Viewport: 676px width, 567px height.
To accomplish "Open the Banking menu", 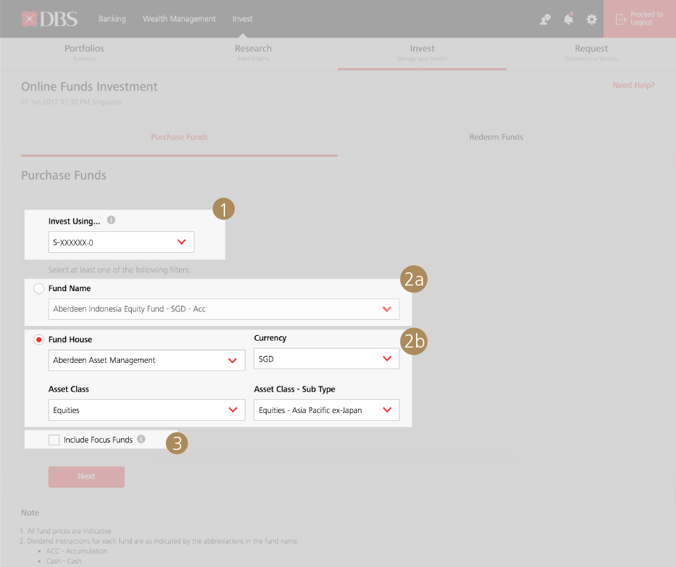I will point(112,19).
